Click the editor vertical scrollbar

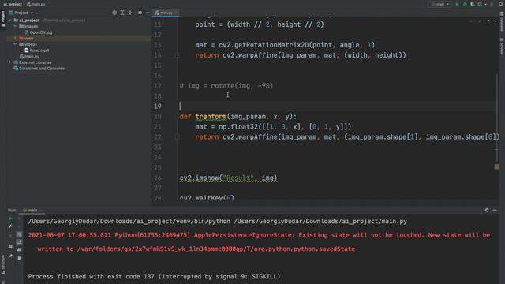(x=496, y=118)
